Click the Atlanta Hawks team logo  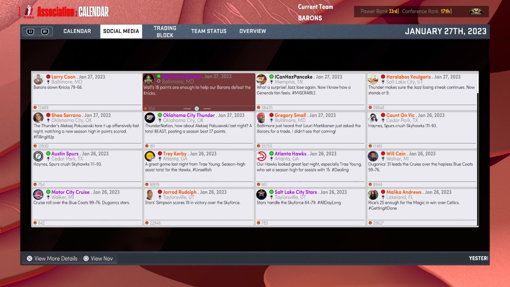click(261, 156)
